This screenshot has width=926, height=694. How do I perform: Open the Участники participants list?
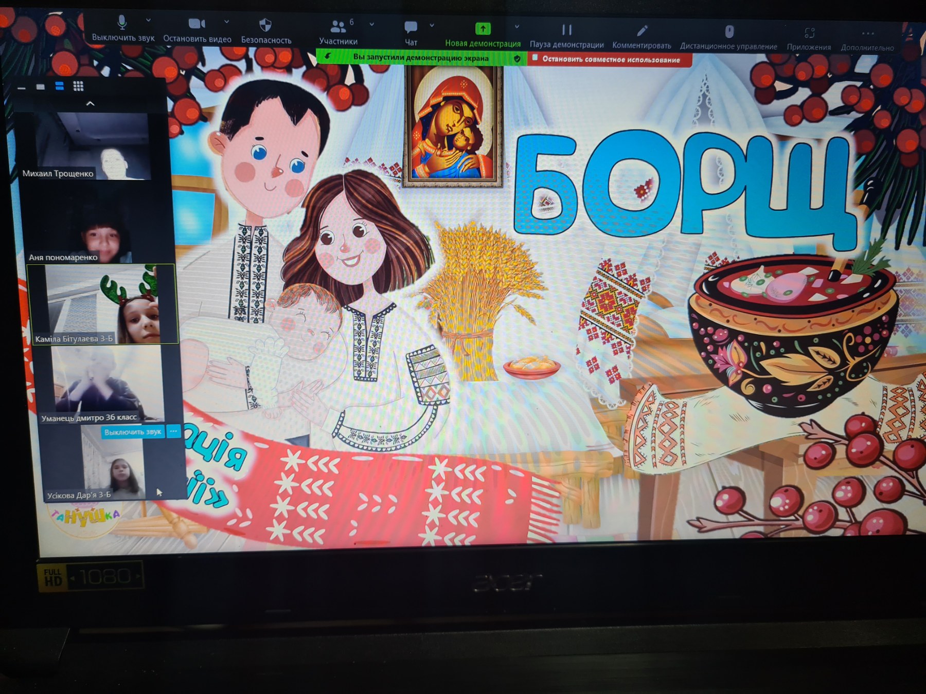(337, 27)
